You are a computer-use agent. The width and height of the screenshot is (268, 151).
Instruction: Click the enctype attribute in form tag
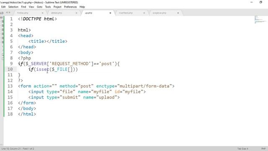105,86
